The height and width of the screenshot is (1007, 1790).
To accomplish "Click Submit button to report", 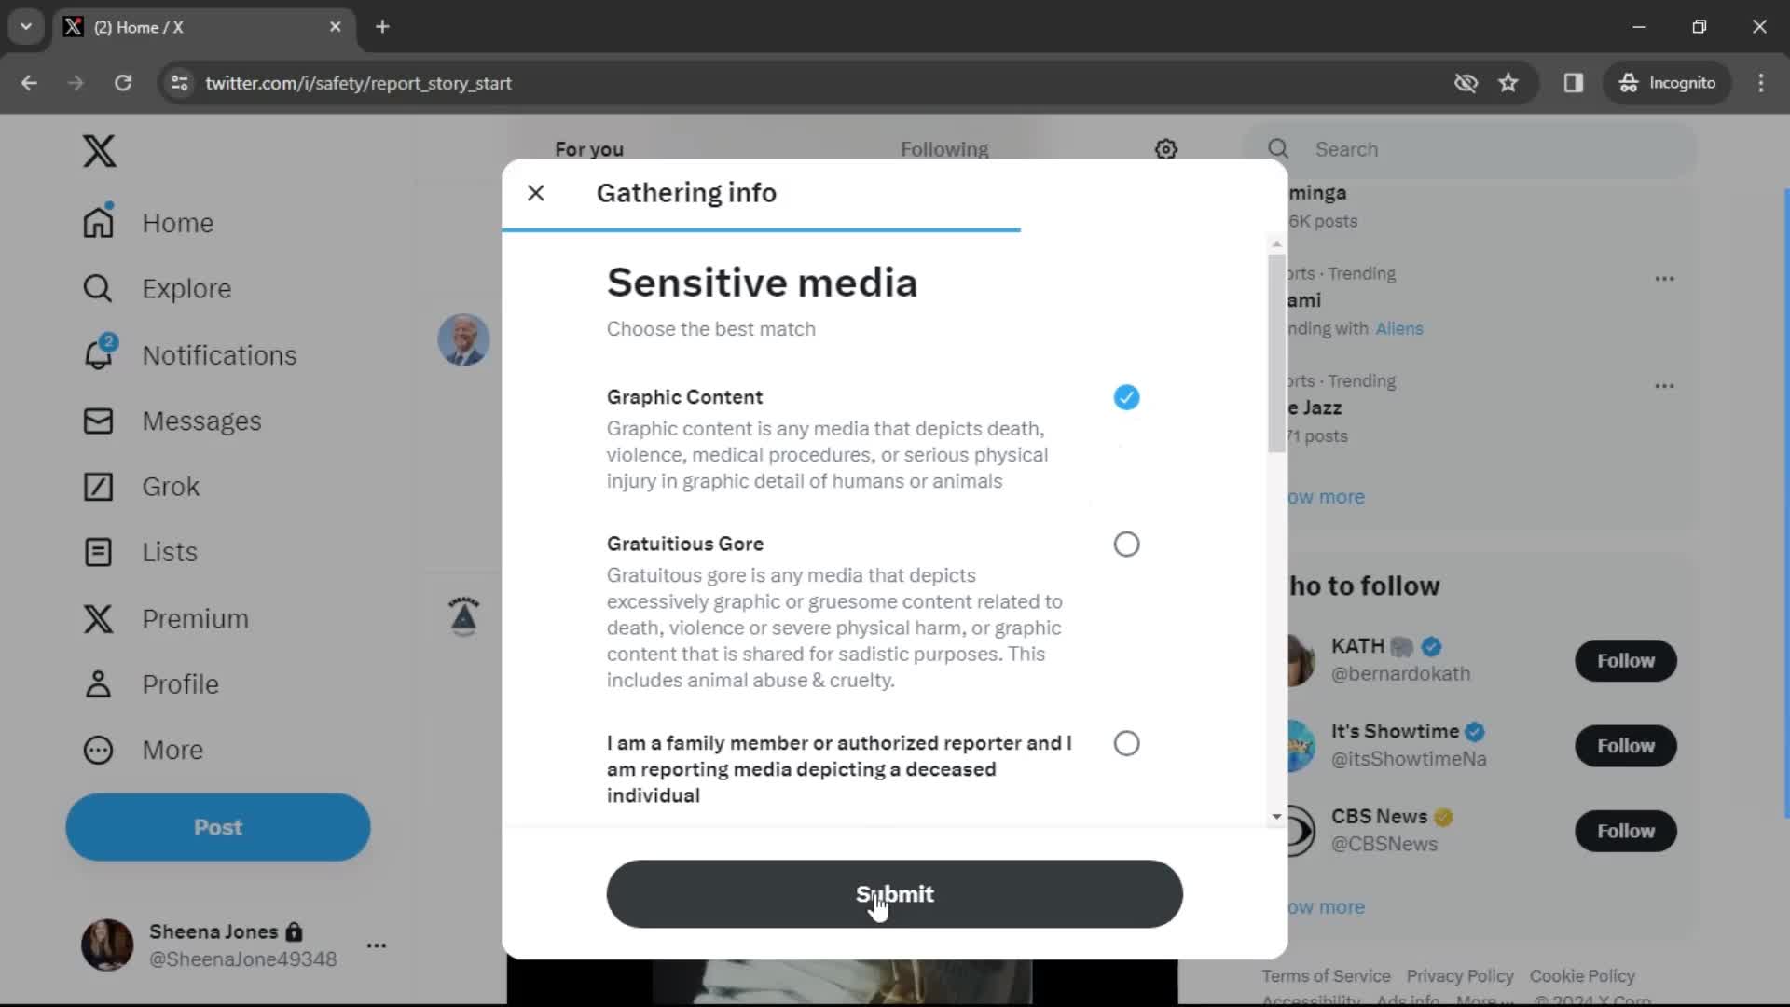I will tap(895, 892).
